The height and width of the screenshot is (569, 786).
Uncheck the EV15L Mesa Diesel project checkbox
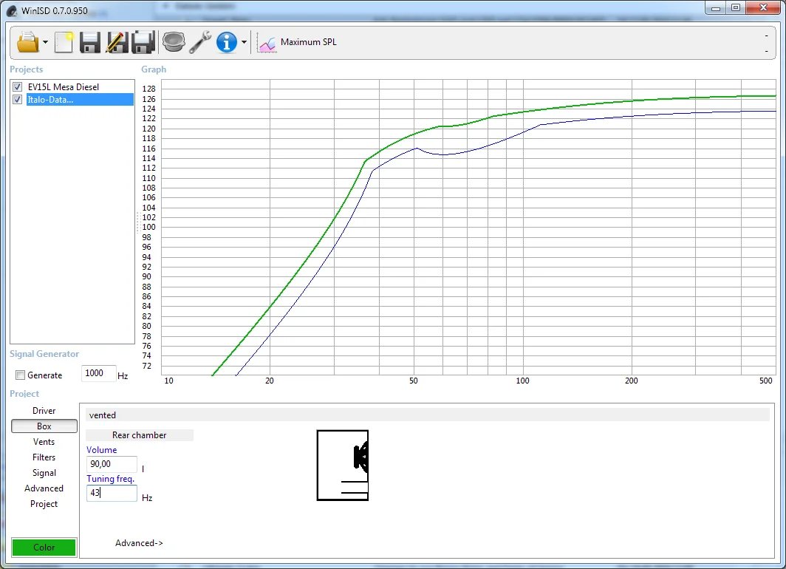(x=18, y=87)
